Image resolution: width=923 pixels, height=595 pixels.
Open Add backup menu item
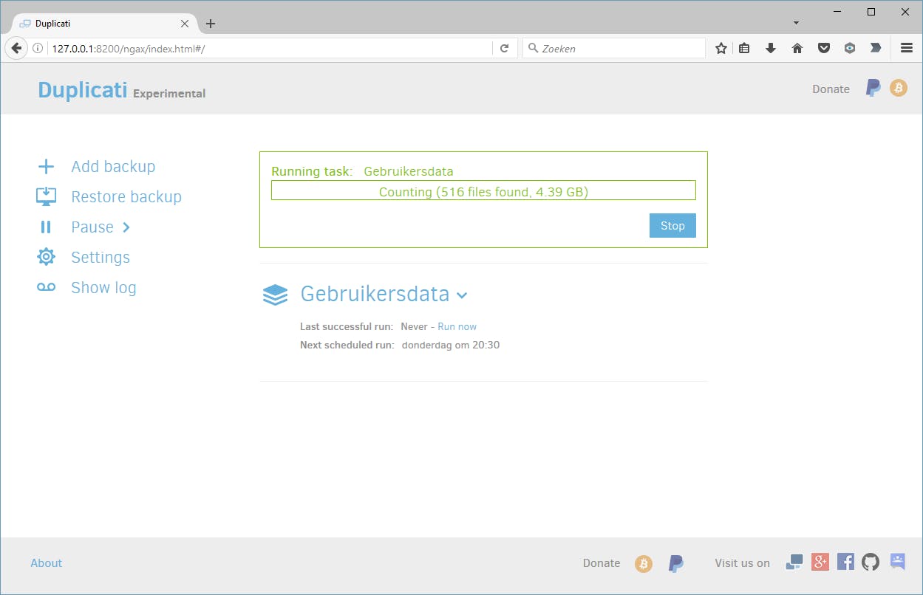(x=113, y=167)
